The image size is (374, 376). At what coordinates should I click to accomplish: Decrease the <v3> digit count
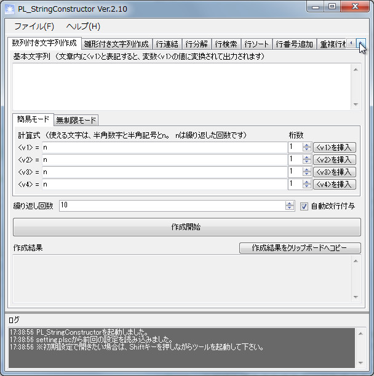pos(306,174)
